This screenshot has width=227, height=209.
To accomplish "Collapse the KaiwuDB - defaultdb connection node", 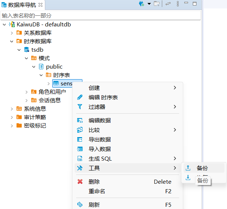I will tap(4, 25).
